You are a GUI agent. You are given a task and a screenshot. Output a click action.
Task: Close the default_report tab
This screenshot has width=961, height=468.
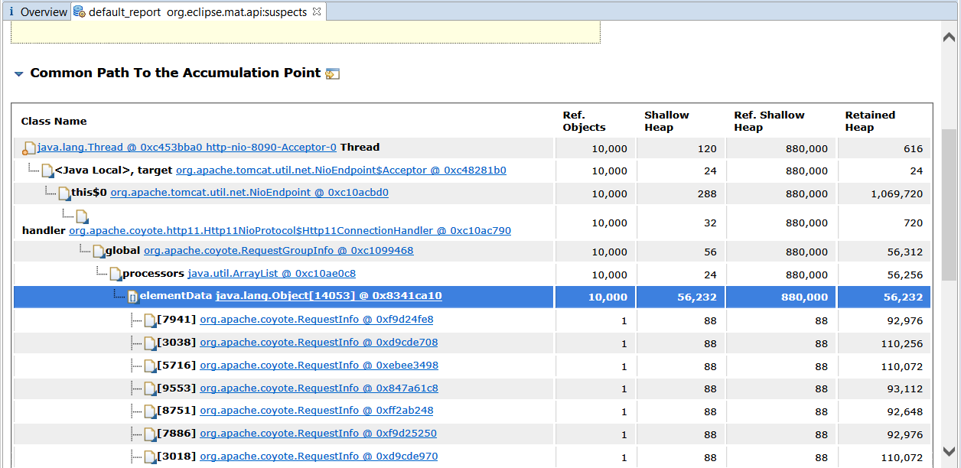pyautogui.click(x=317, y=11)
